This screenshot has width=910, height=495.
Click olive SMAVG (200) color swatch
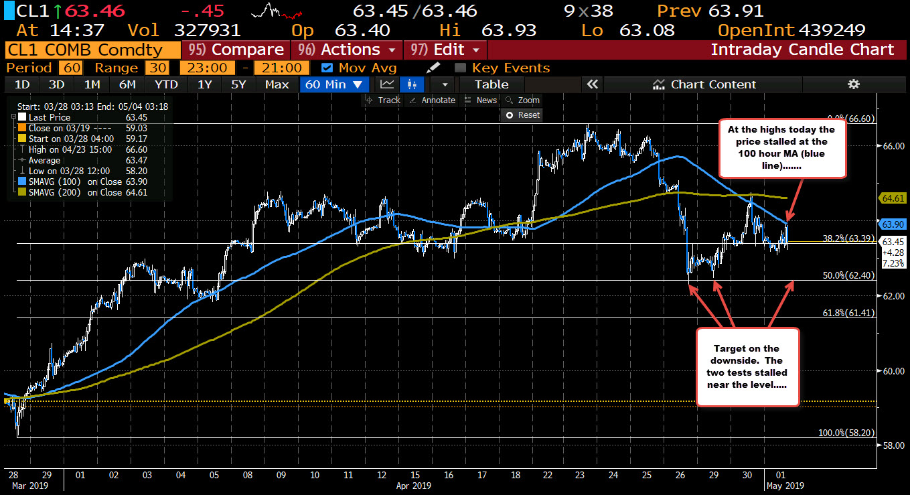[x=21, y=192]
